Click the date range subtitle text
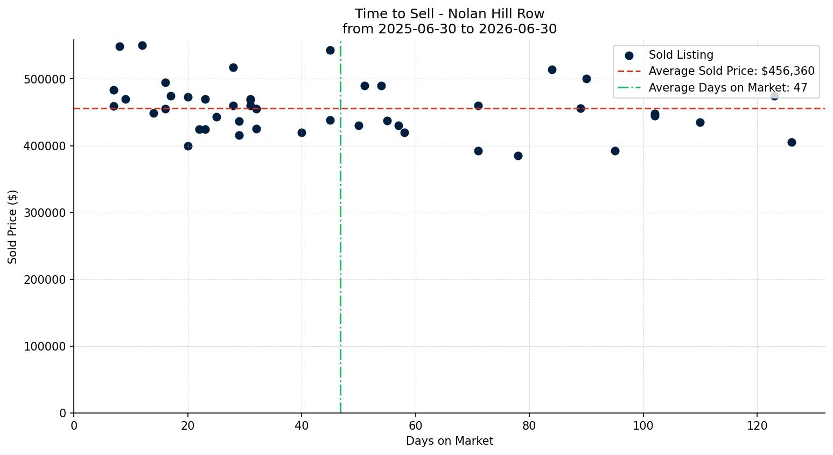This screenshot has width=833, height=455. 450,29
